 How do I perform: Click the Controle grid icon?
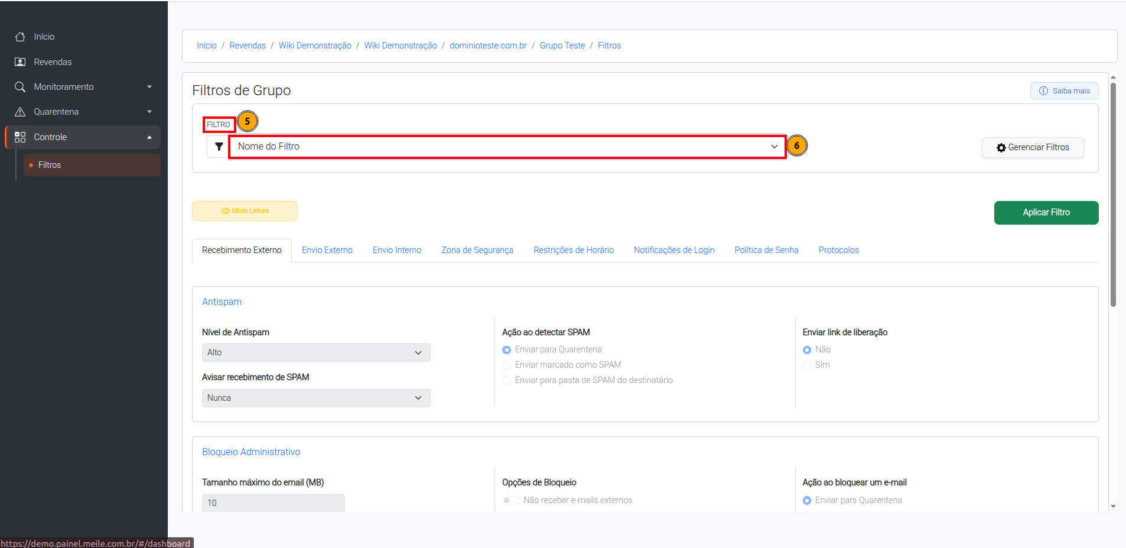[x=20, y=137]
